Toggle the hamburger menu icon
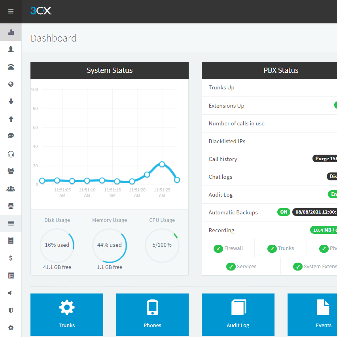Image resolution: width=337 pixels, height=337 pixels. 11,11
